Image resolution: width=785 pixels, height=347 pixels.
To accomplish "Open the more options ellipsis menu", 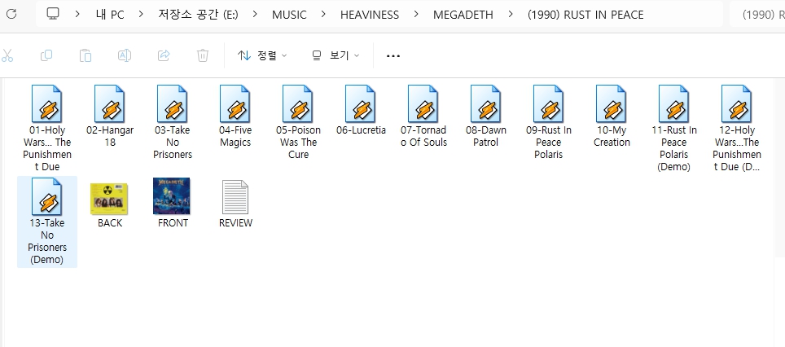I will pyautogui.click(x=393, y=55).
